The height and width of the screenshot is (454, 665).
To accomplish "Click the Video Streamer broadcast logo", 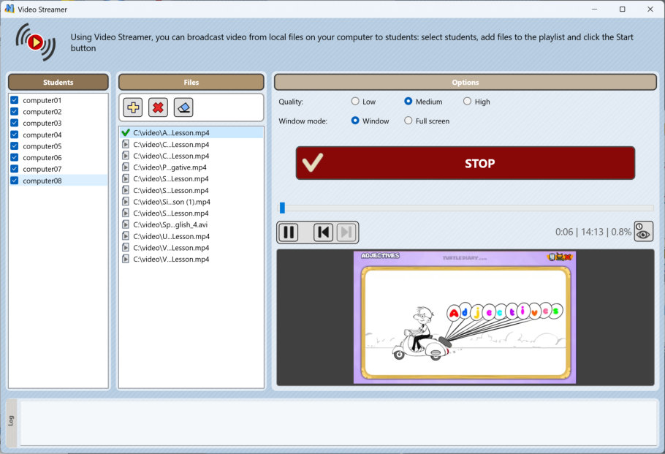I will (x=35, y=42).
